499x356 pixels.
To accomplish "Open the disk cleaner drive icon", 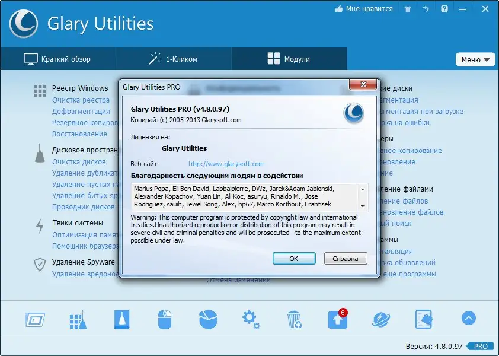I will point(122,320).
